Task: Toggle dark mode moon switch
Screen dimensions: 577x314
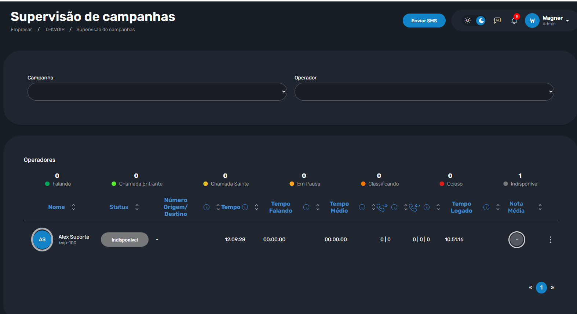Action: [481, 20]
